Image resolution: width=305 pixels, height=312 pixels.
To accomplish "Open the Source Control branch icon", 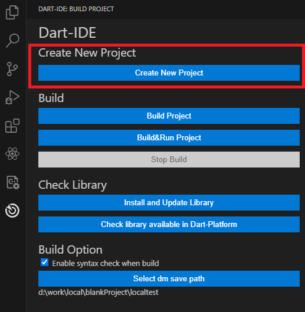I will click(12, 69).
